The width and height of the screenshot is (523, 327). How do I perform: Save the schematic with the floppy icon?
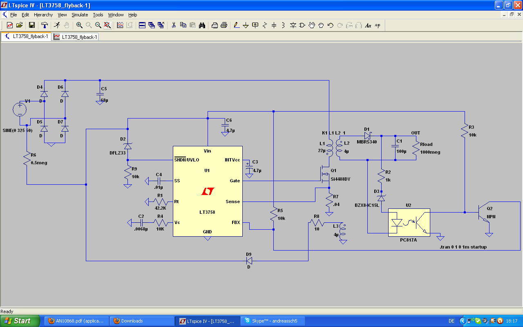pos(31,25)
